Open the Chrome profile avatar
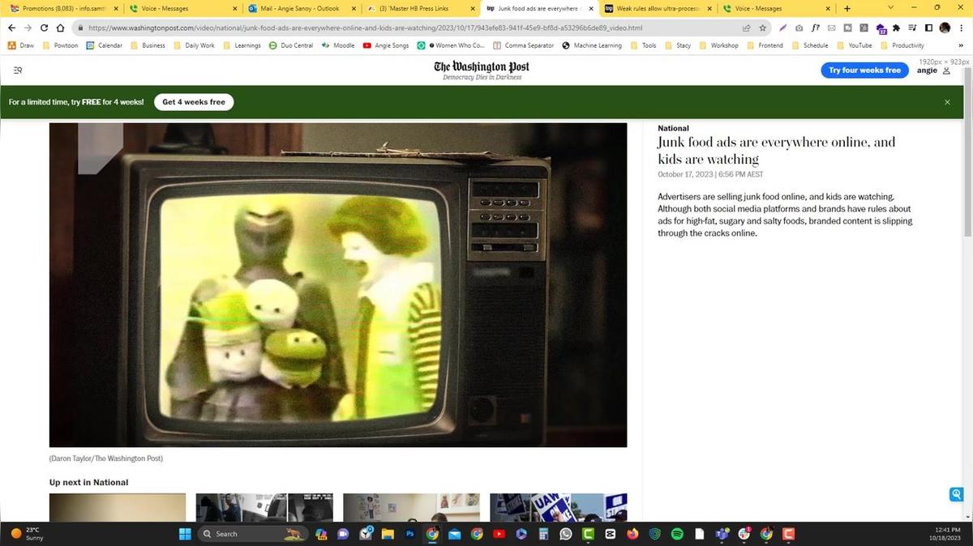 coord(945,28)
